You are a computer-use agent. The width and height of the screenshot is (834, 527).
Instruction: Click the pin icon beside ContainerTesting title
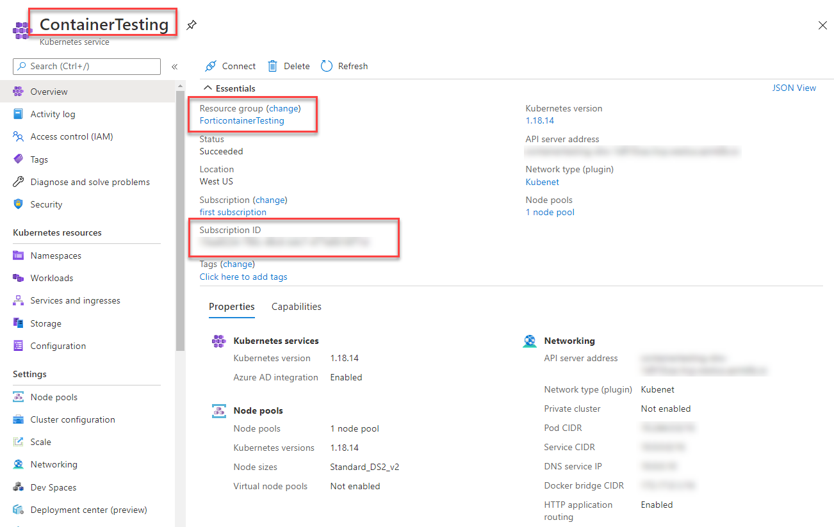(x=191, y=26)
